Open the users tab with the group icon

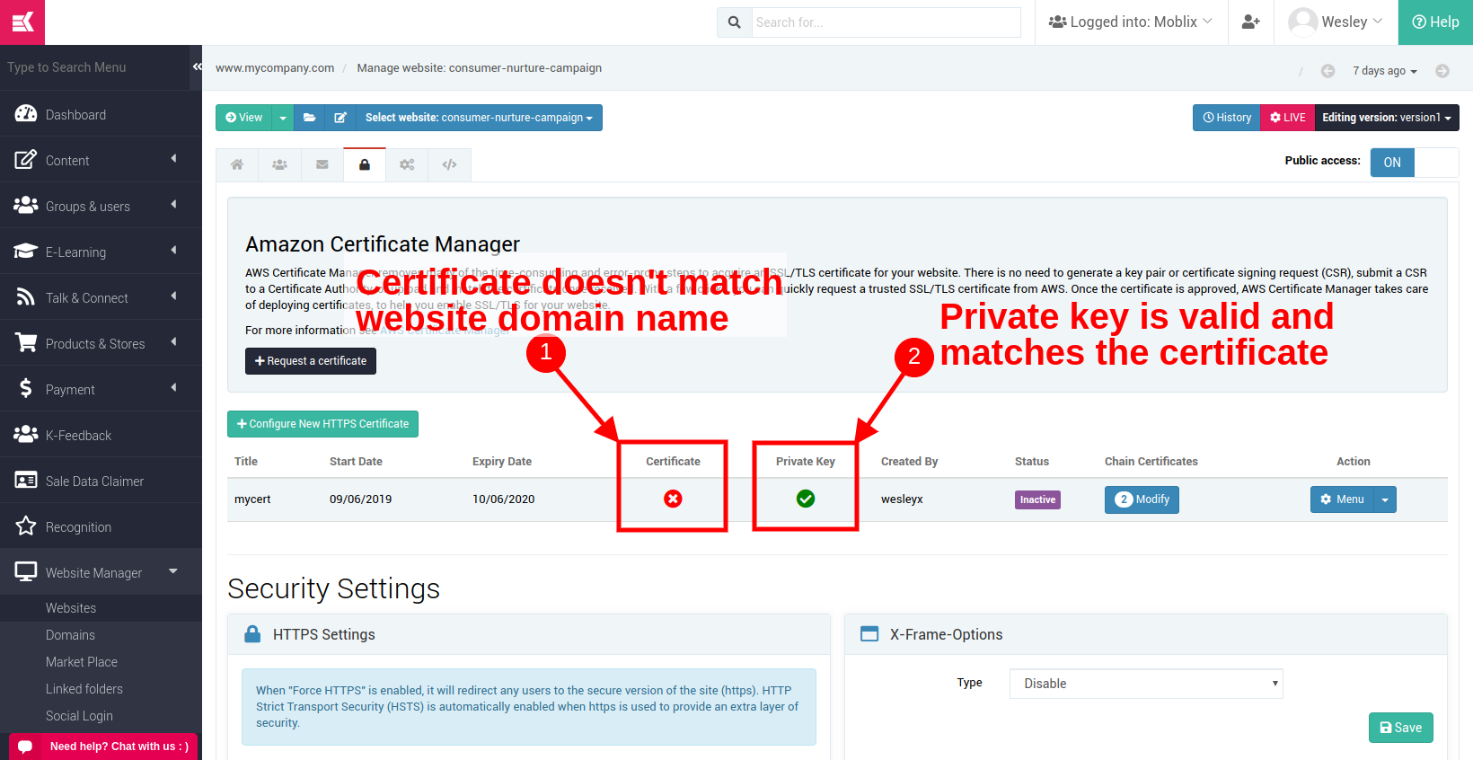point(279,164)
